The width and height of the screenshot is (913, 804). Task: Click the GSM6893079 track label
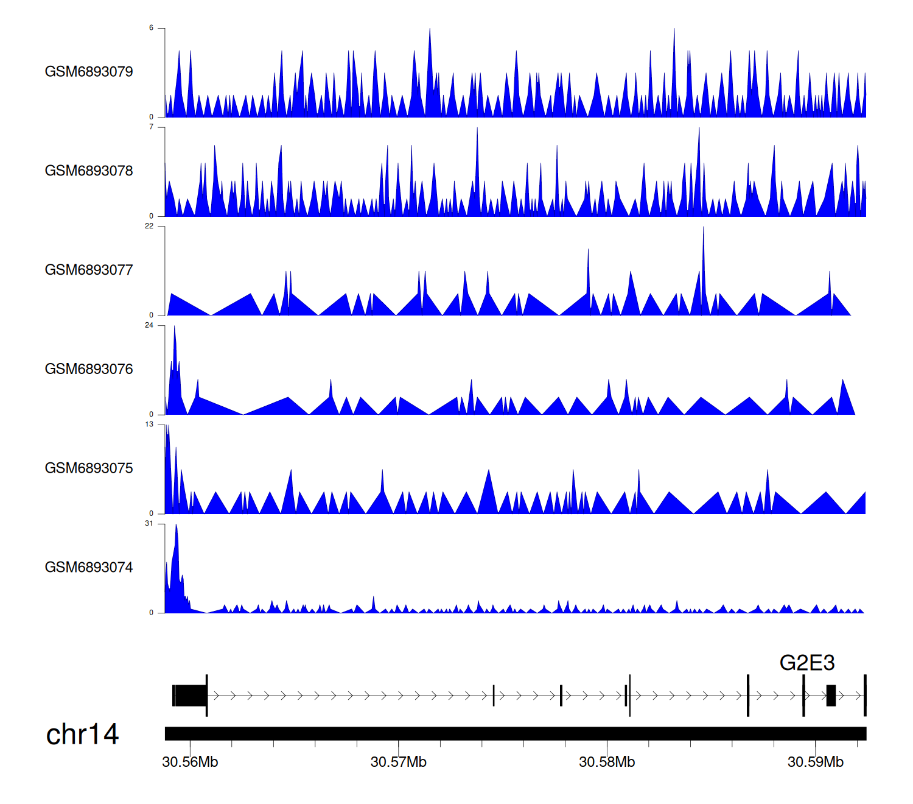point(89,72)
